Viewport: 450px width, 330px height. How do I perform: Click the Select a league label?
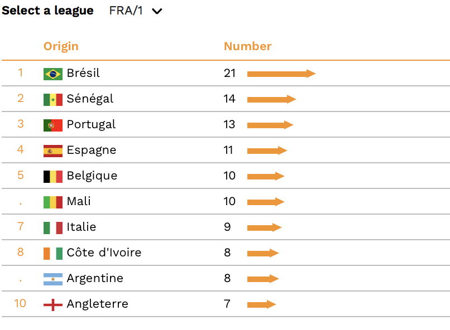47,11
